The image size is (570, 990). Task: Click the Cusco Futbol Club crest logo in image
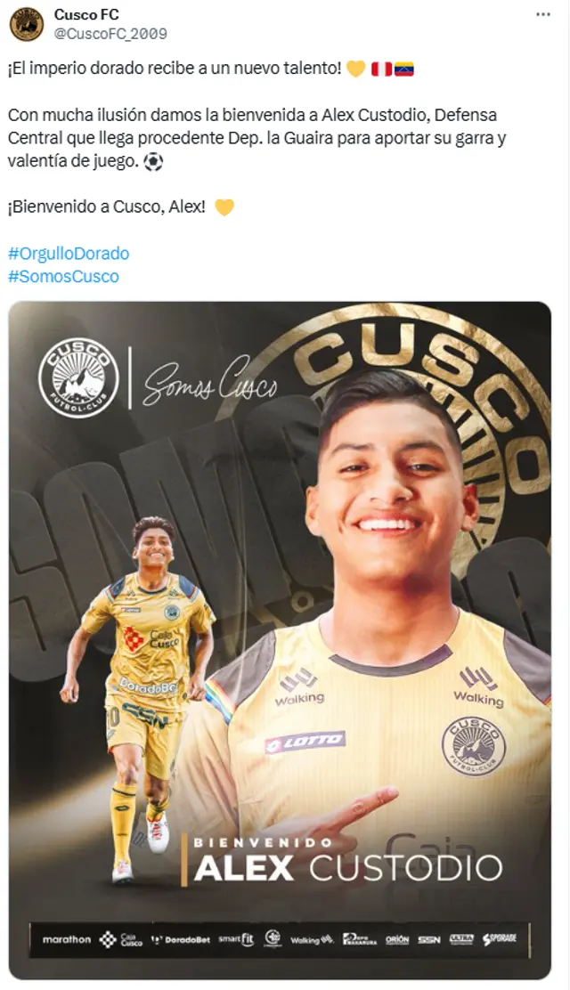tap(78, 377)
